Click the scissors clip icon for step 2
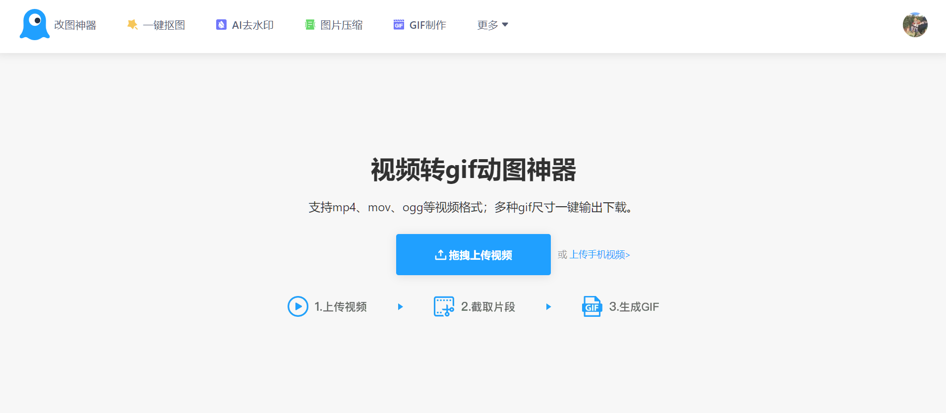 (x=444, y=306)
